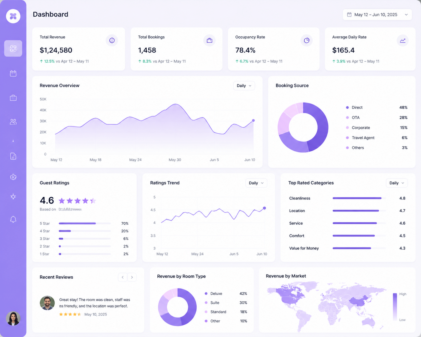The height and width of the screenshot is (337, 421).
Task: Click the flower logo icon in the sidebar
Action: click(x=13, y=16)
